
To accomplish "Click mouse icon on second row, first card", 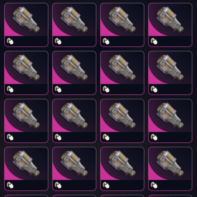I will [10, 89].
